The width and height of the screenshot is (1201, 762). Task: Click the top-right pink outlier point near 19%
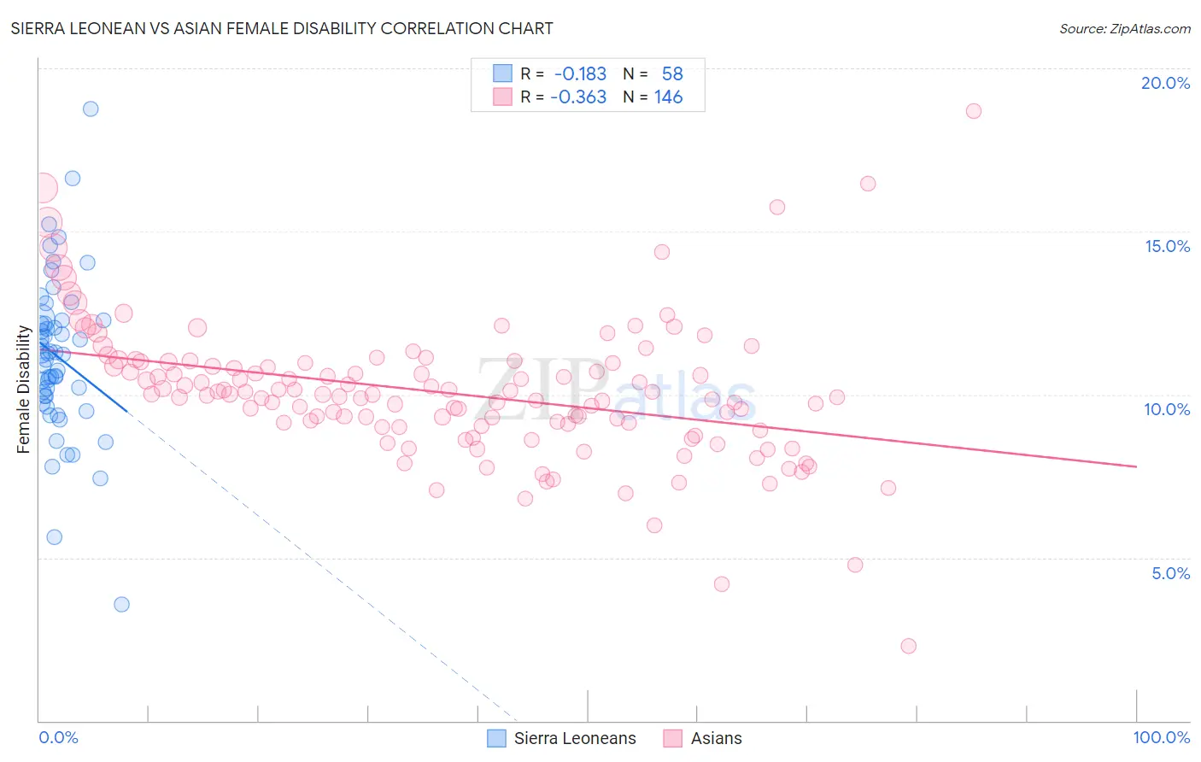point(973,111)
